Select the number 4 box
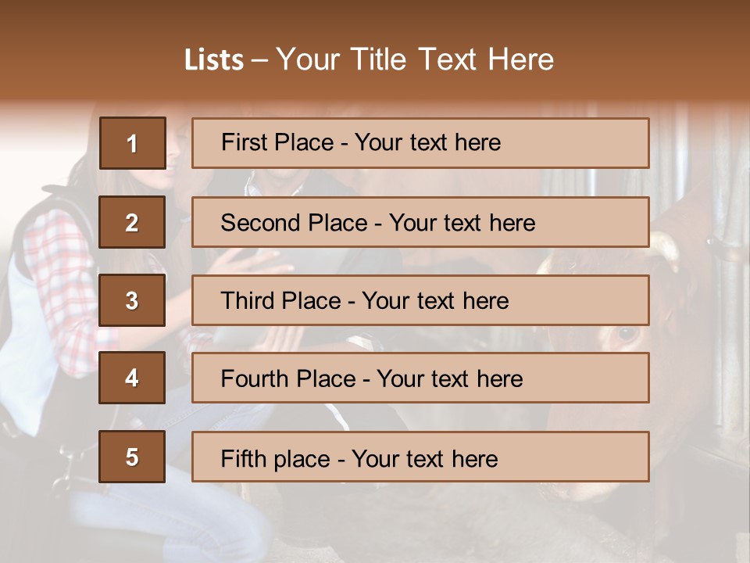The height and width of the screenshot is (563, 750). coord(132,378)
